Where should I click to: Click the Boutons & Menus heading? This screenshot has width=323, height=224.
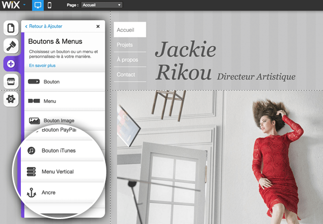click(55, 41)
